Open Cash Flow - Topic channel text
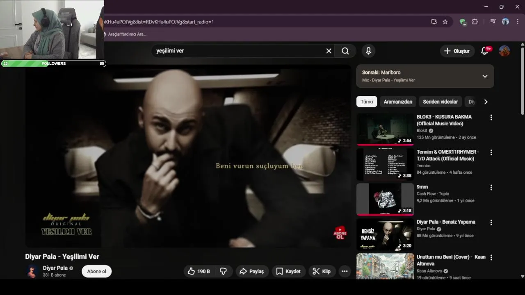Image resolution: width=525 pixels, height=295 pixels. 433,194
